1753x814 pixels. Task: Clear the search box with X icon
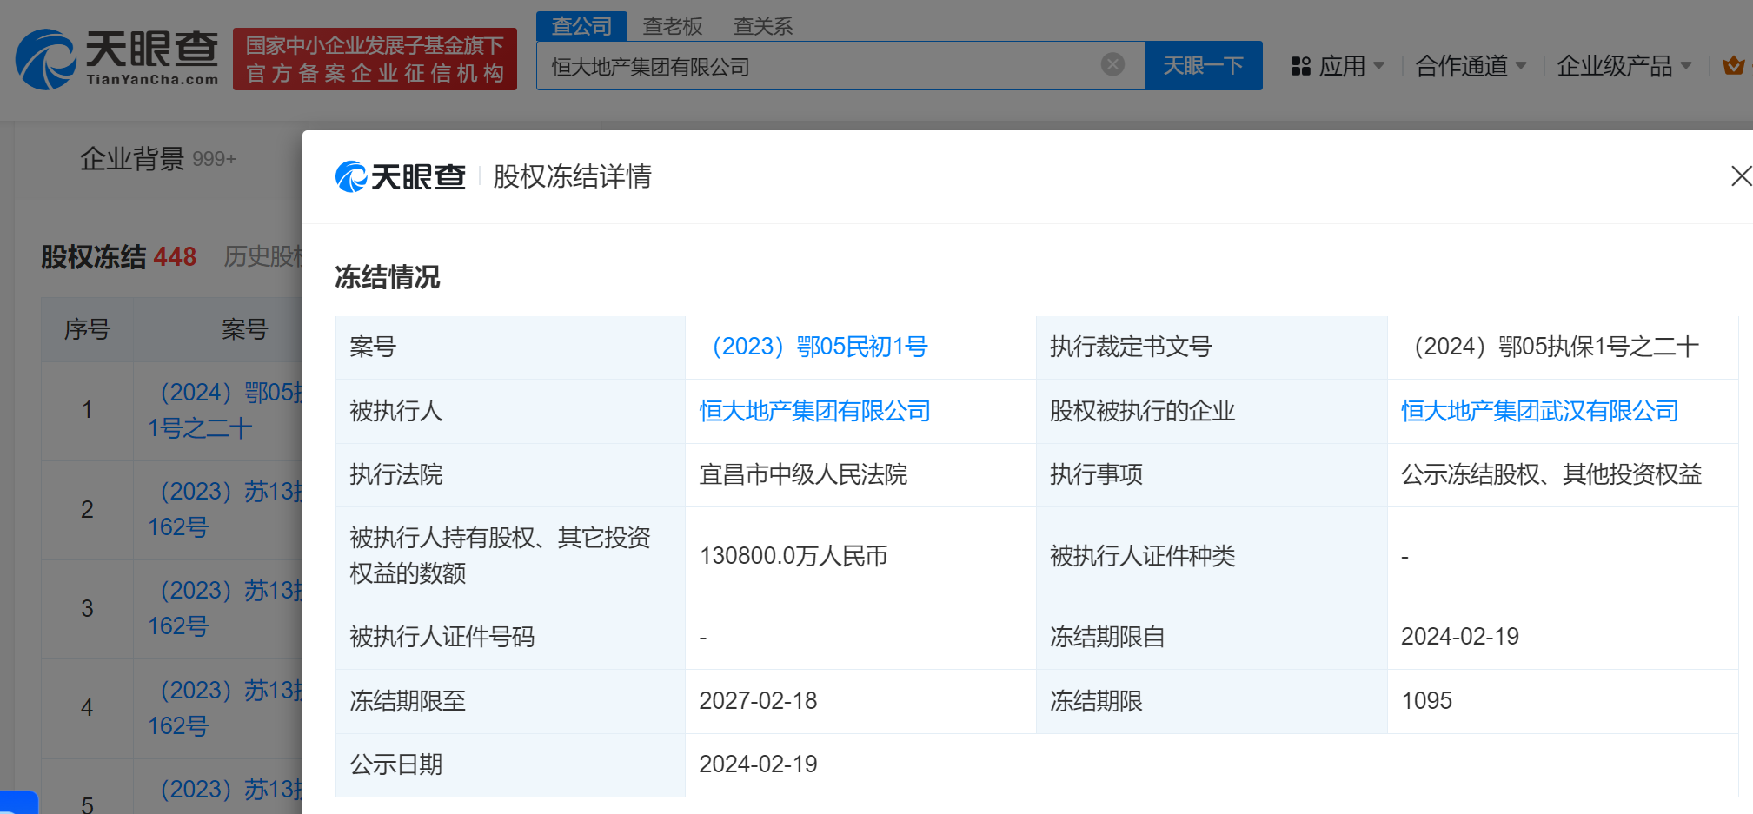pyautogui.click(x=1112, y=64)
